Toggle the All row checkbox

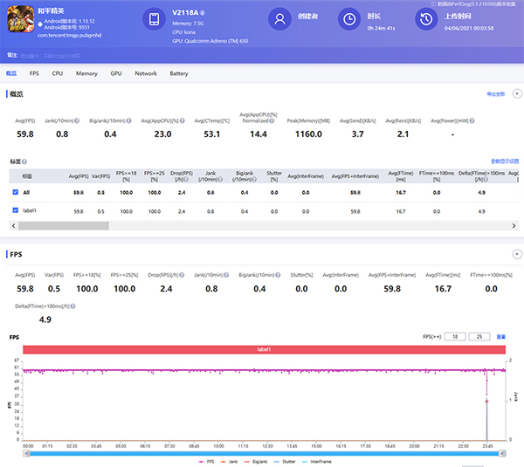(15, 191)
